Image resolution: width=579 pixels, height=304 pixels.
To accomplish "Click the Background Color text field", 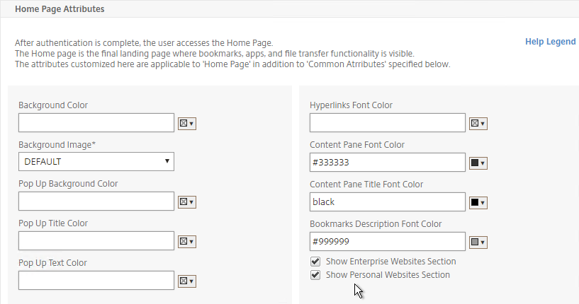I will (96, 123).
